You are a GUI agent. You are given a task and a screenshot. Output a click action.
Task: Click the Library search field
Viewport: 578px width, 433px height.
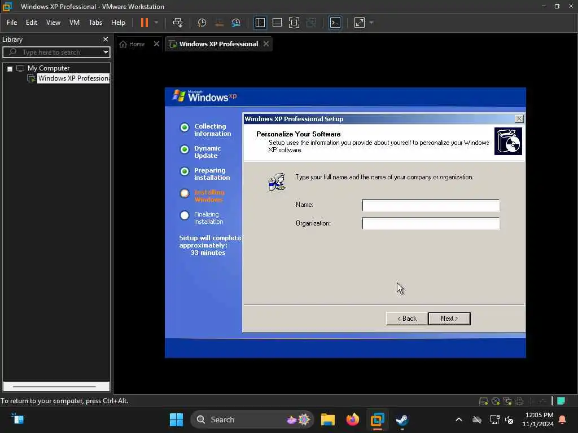click(x=52, y=52)
